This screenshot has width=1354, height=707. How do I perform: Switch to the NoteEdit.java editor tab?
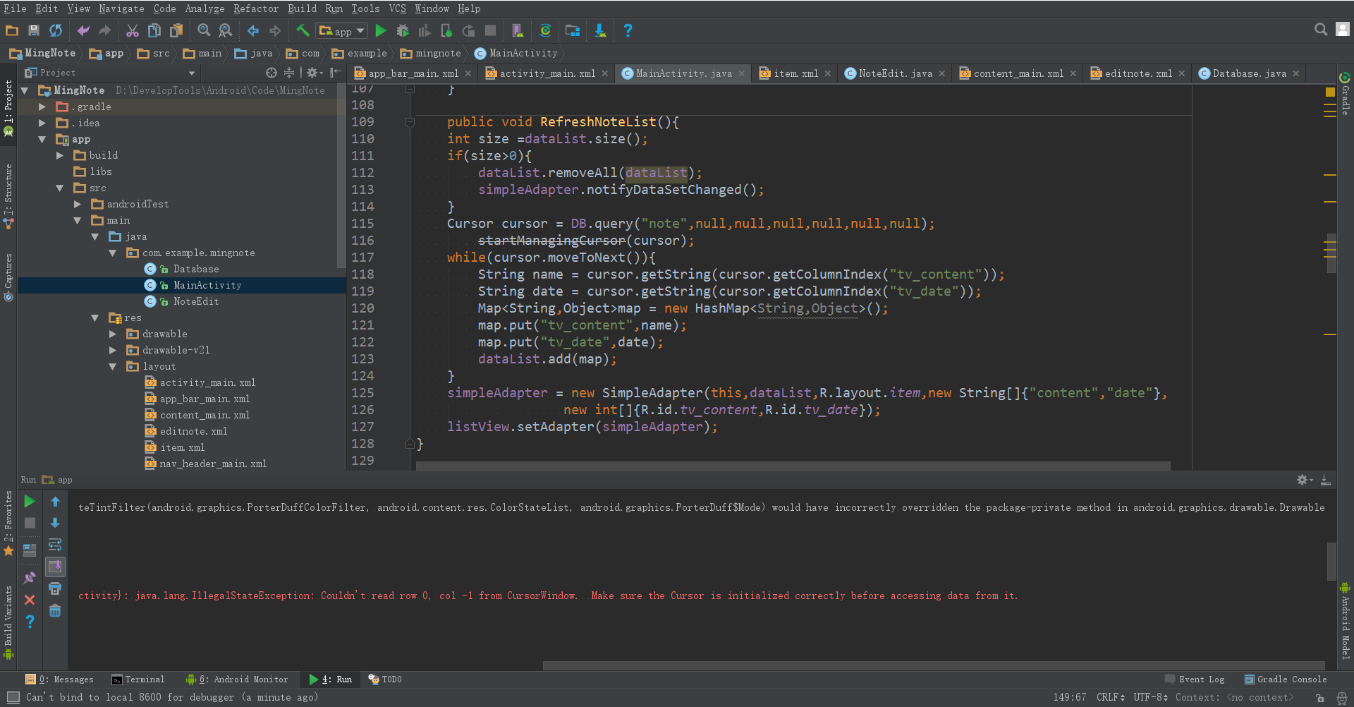click(894, 73)
